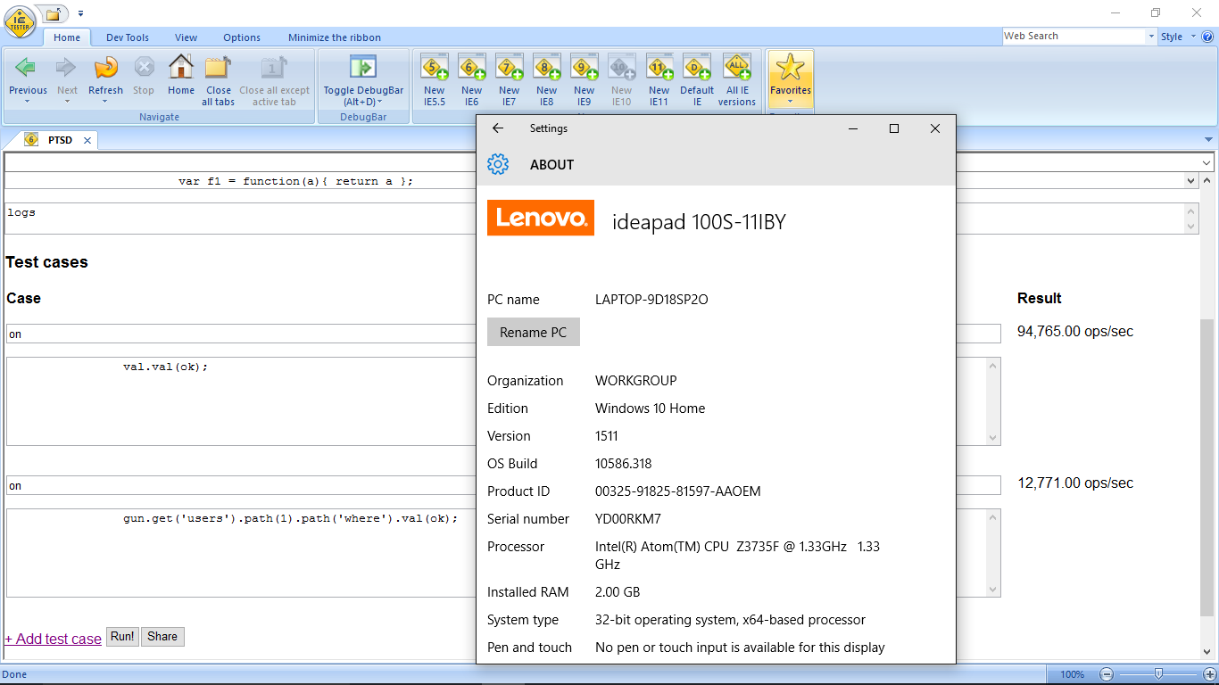Go to the Home page icon
The height and width of the screenshot is (685, 1219).
click(x=181, y=67)
